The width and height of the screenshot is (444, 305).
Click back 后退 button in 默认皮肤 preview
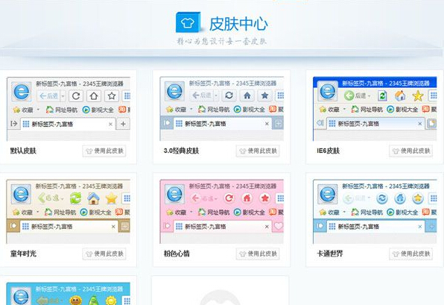tap(48, 96)
